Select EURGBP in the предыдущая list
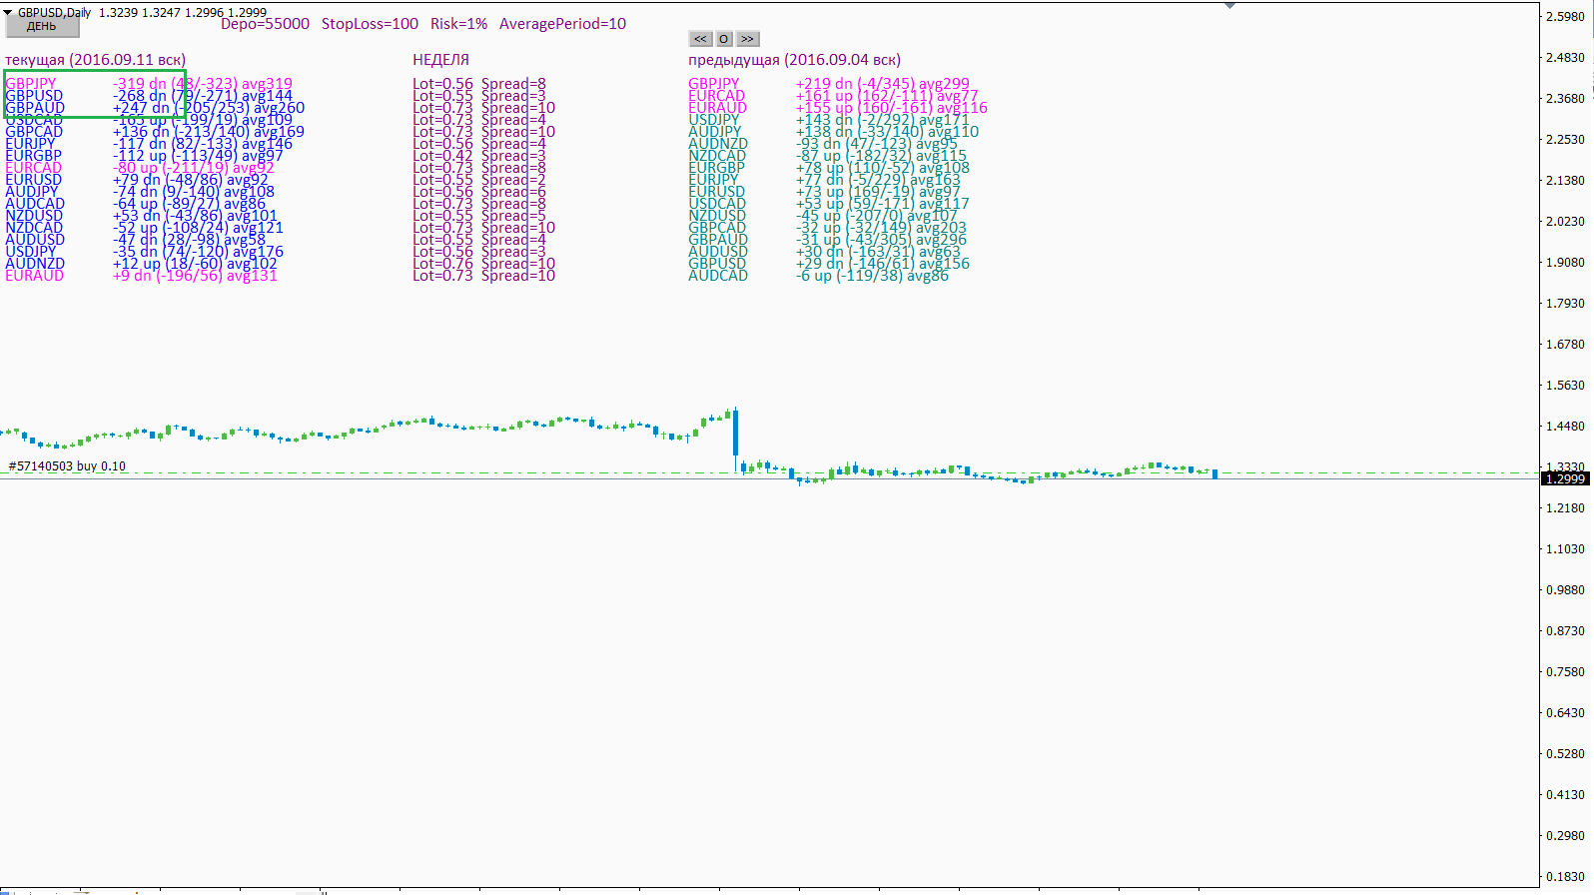Viewport: 1594px width, 895px height. click(x=716, y=168)
